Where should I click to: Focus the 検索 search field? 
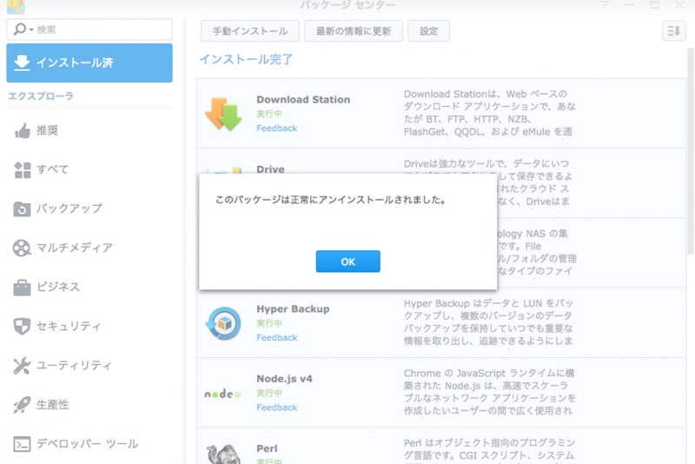[89, 30]
